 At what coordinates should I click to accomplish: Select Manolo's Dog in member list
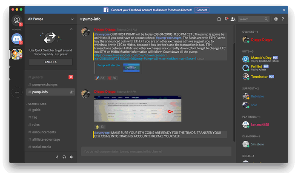[x=261, y=57]
